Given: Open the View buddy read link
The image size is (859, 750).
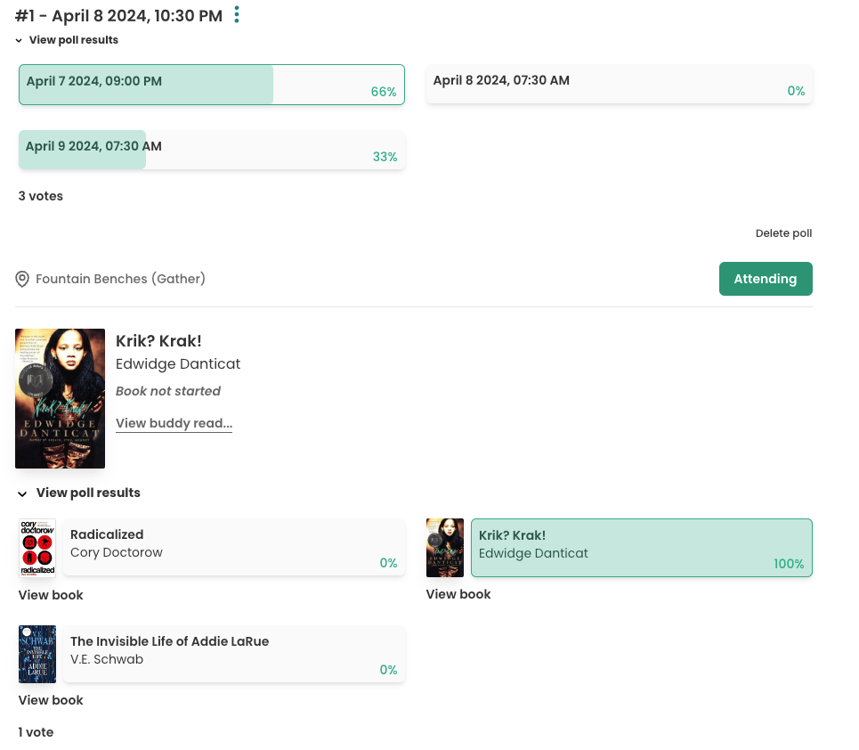Looking at the screenshot, I should (x=174, y=423).
